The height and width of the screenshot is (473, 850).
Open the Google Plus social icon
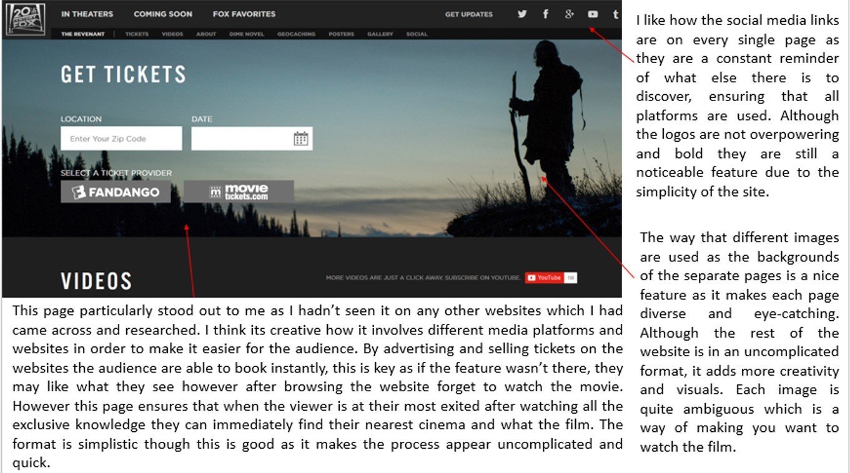[569, 14]
